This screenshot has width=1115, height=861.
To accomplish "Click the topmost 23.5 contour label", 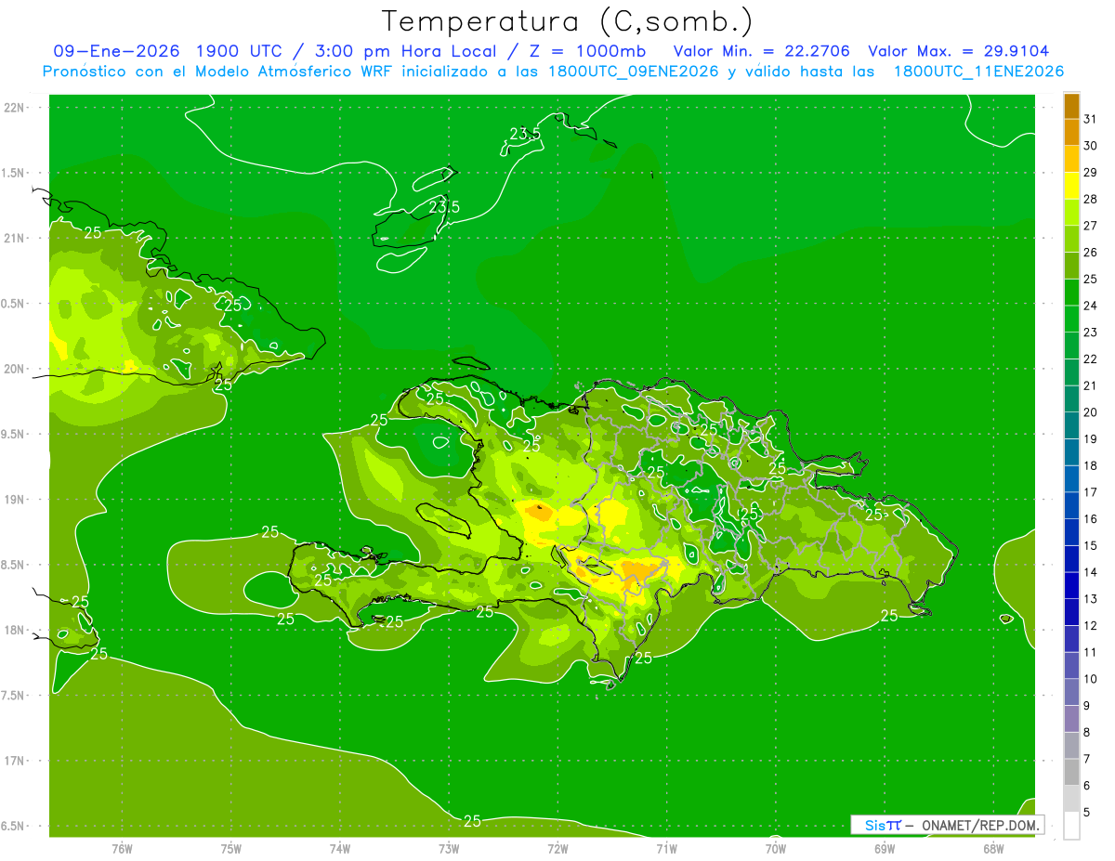I will [525, 134].
